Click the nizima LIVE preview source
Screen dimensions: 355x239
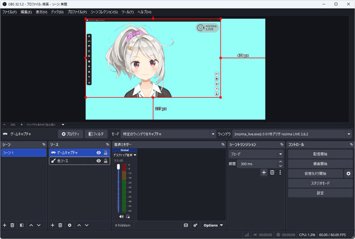(153, 58)
